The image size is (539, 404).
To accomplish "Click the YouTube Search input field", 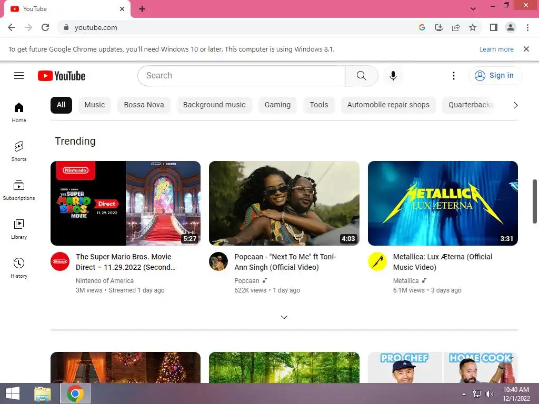I will [x=241, y=76].
